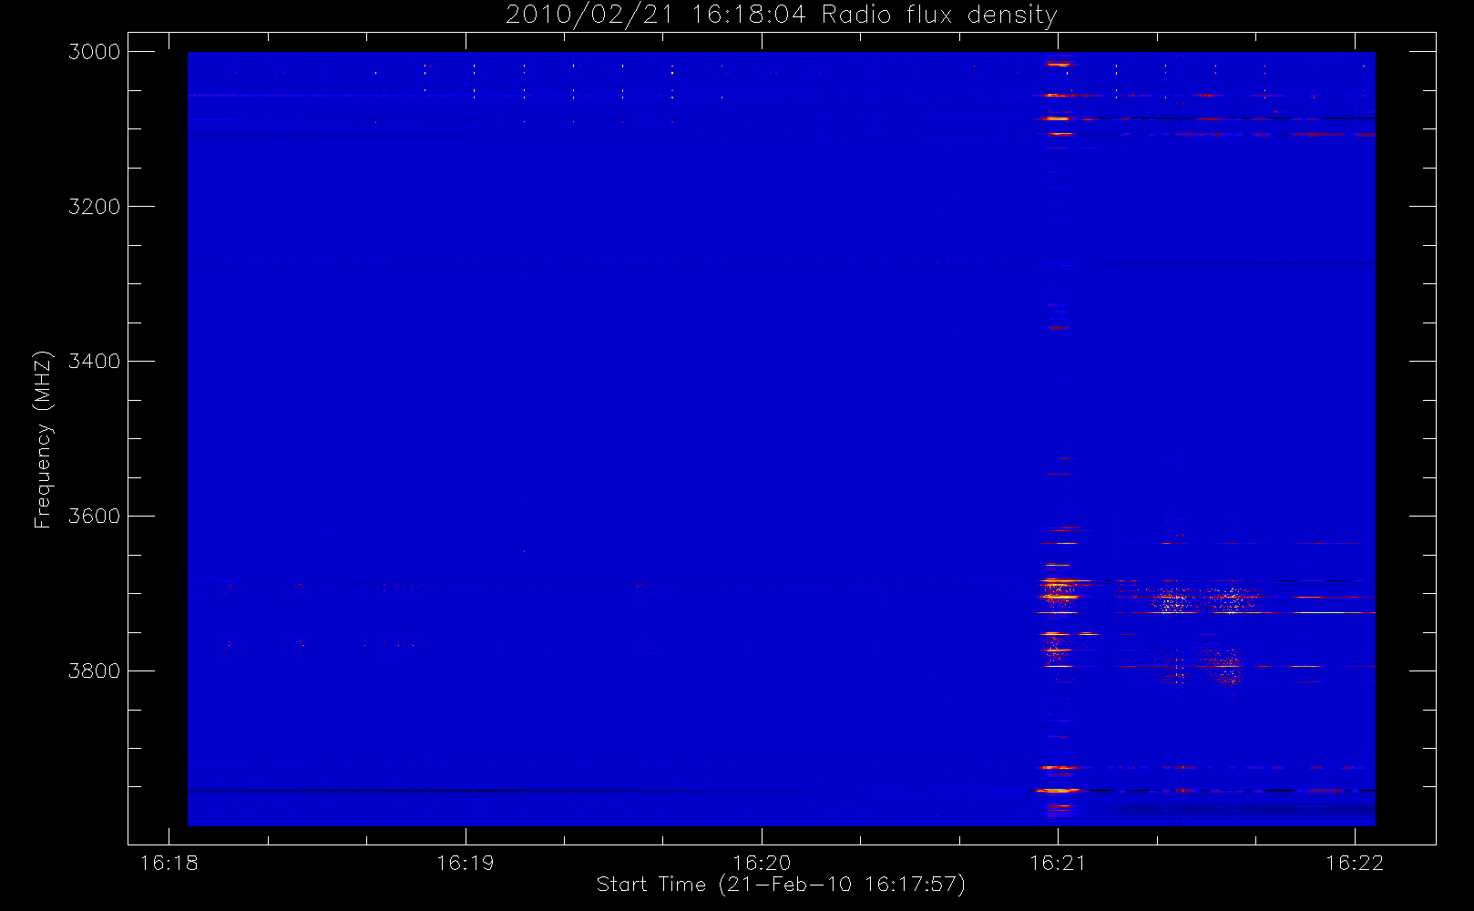1474x911 pixels.
Task: Click the 16:20 time tick label
Action: 762,863
